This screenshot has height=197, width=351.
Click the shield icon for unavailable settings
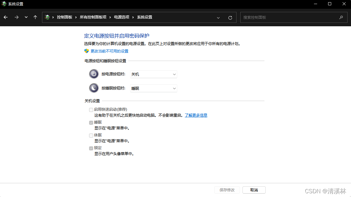point(87,51)
